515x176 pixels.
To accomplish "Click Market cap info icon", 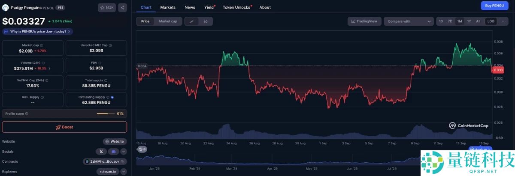I will pyautogui.click(x=41, y=45).
